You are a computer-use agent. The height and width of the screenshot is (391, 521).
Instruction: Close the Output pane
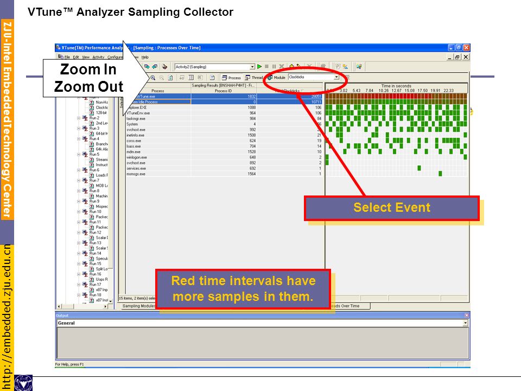(x=467, y=315)
